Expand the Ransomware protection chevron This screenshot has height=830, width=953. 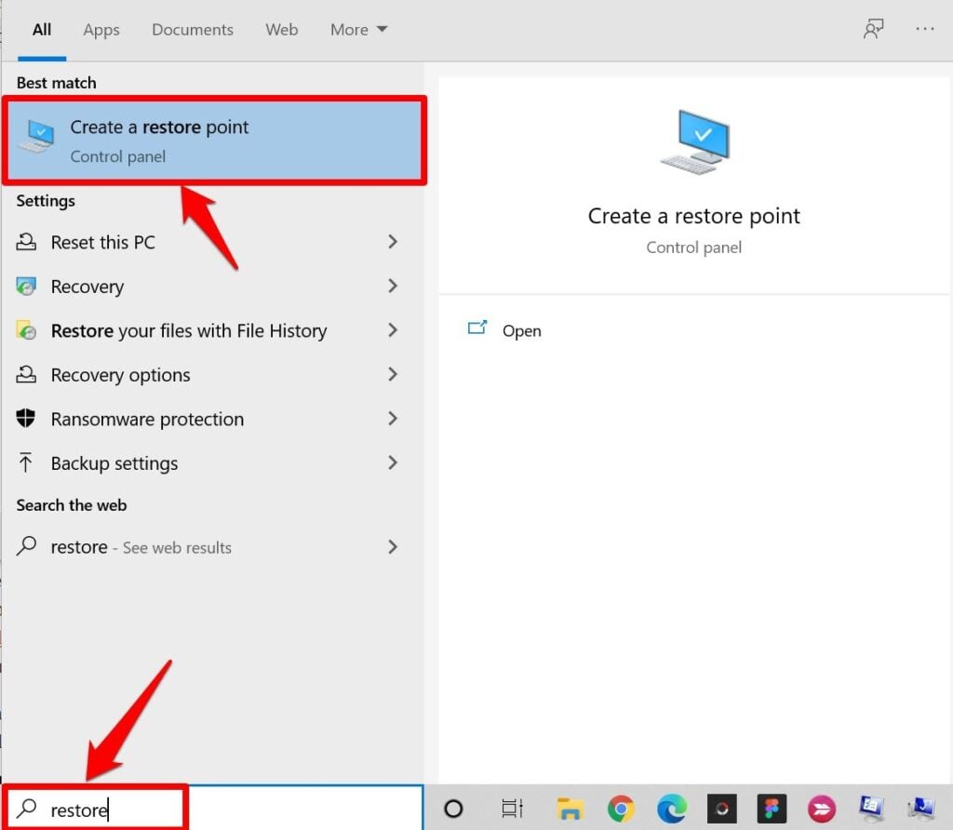393,418
